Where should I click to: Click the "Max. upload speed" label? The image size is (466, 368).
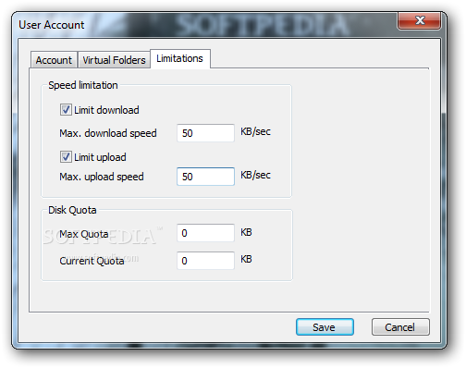(102, 177)
